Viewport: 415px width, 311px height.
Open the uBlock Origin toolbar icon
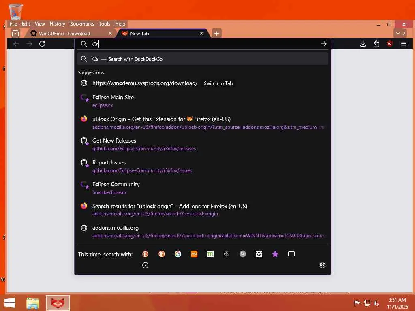point(389,44)
